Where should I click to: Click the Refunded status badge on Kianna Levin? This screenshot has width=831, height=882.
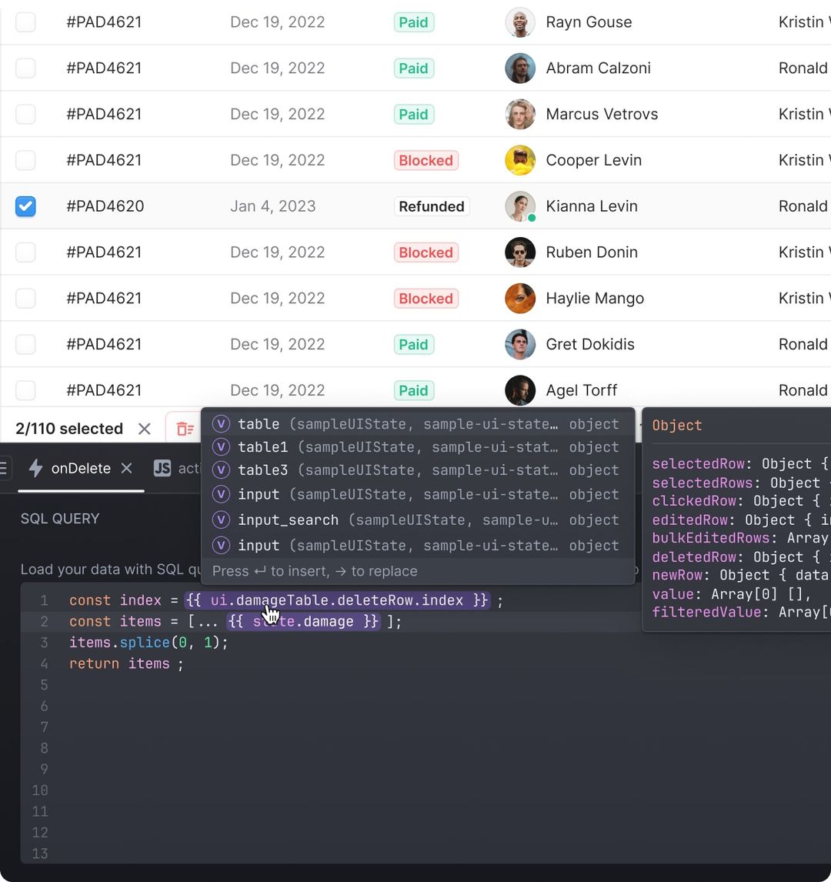point(431,206)
